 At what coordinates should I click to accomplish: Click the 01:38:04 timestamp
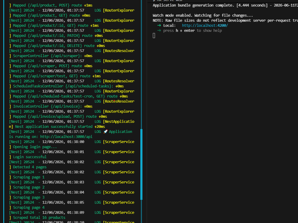pos(76,192)
